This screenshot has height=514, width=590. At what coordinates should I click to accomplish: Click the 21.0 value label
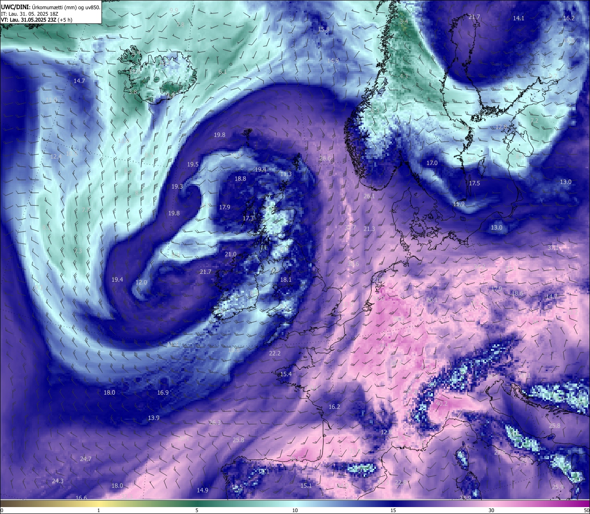[230, 254]
